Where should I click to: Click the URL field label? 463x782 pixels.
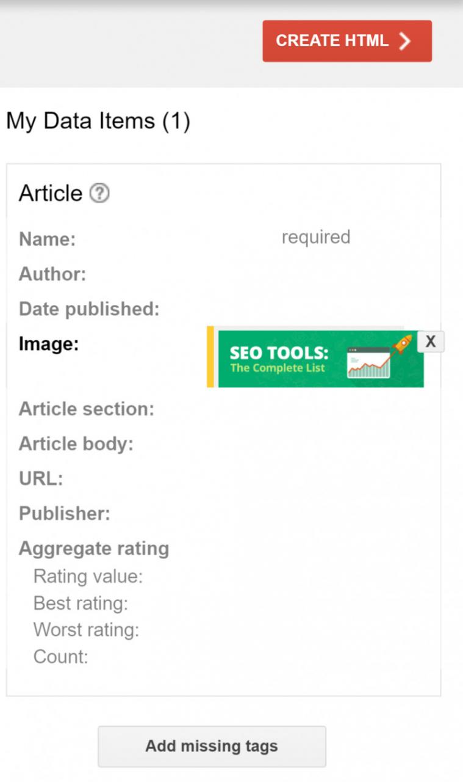(x=41, y=478)
